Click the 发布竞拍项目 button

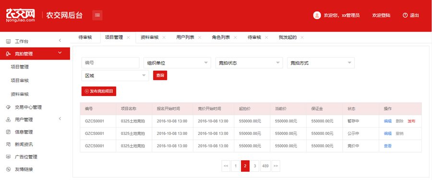(x=99, y=91)
